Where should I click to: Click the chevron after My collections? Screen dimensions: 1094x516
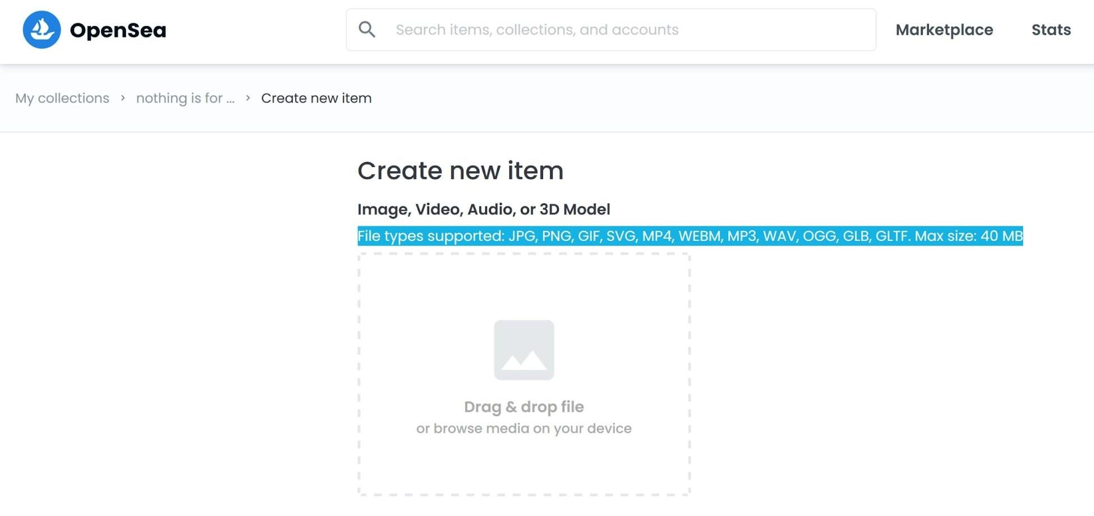[x=123, y=98]
